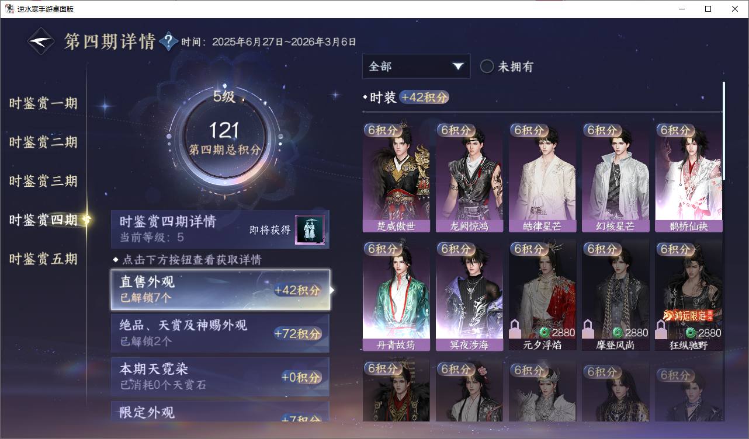Click the outfit list vertical scrollbar

coord(724,131)
